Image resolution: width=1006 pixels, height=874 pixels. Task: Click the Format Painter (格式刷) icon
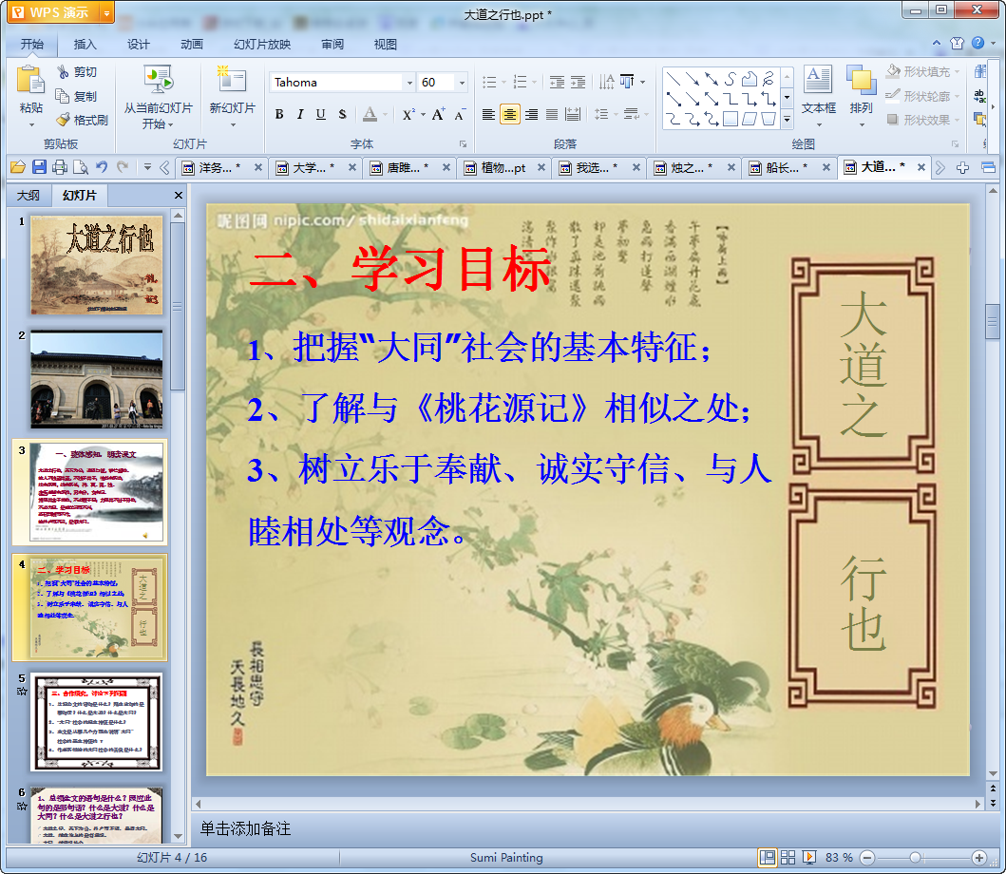coord(63,120)
